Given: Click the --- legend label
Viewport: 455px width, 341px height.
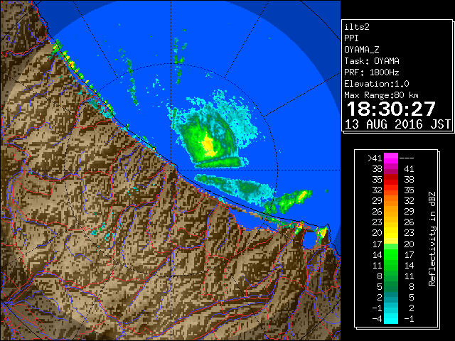Looking at the screenshot, I should (x=407, y=158).
